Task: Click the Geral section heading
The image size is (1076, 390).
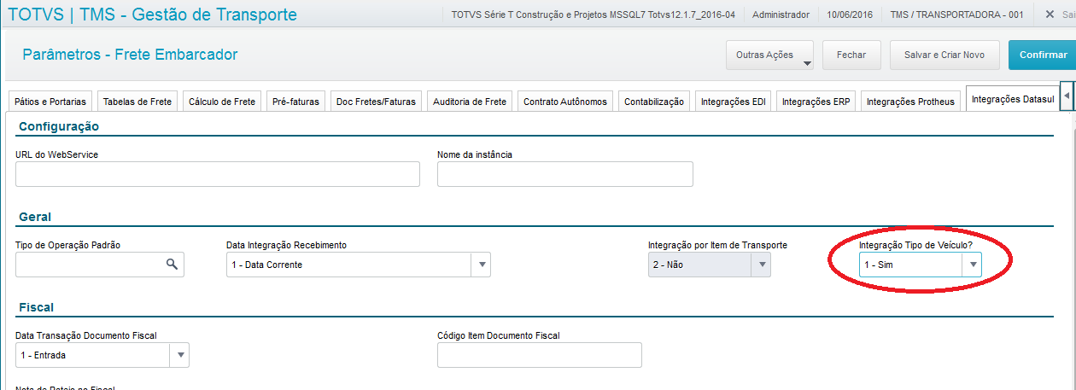Action: pos(35,217)
